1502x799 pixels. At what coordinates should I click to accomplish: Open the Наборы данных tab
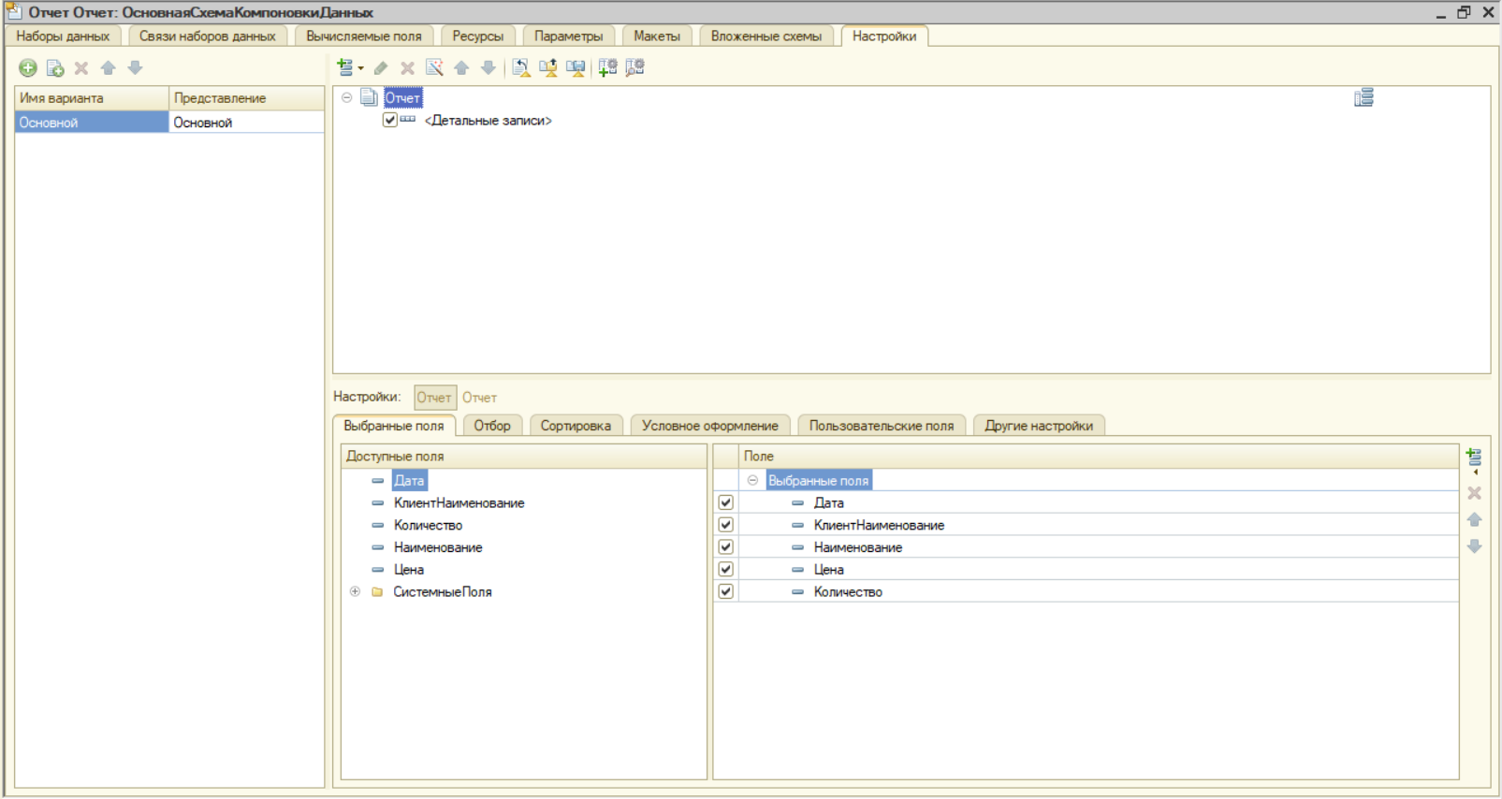point(63,36)
